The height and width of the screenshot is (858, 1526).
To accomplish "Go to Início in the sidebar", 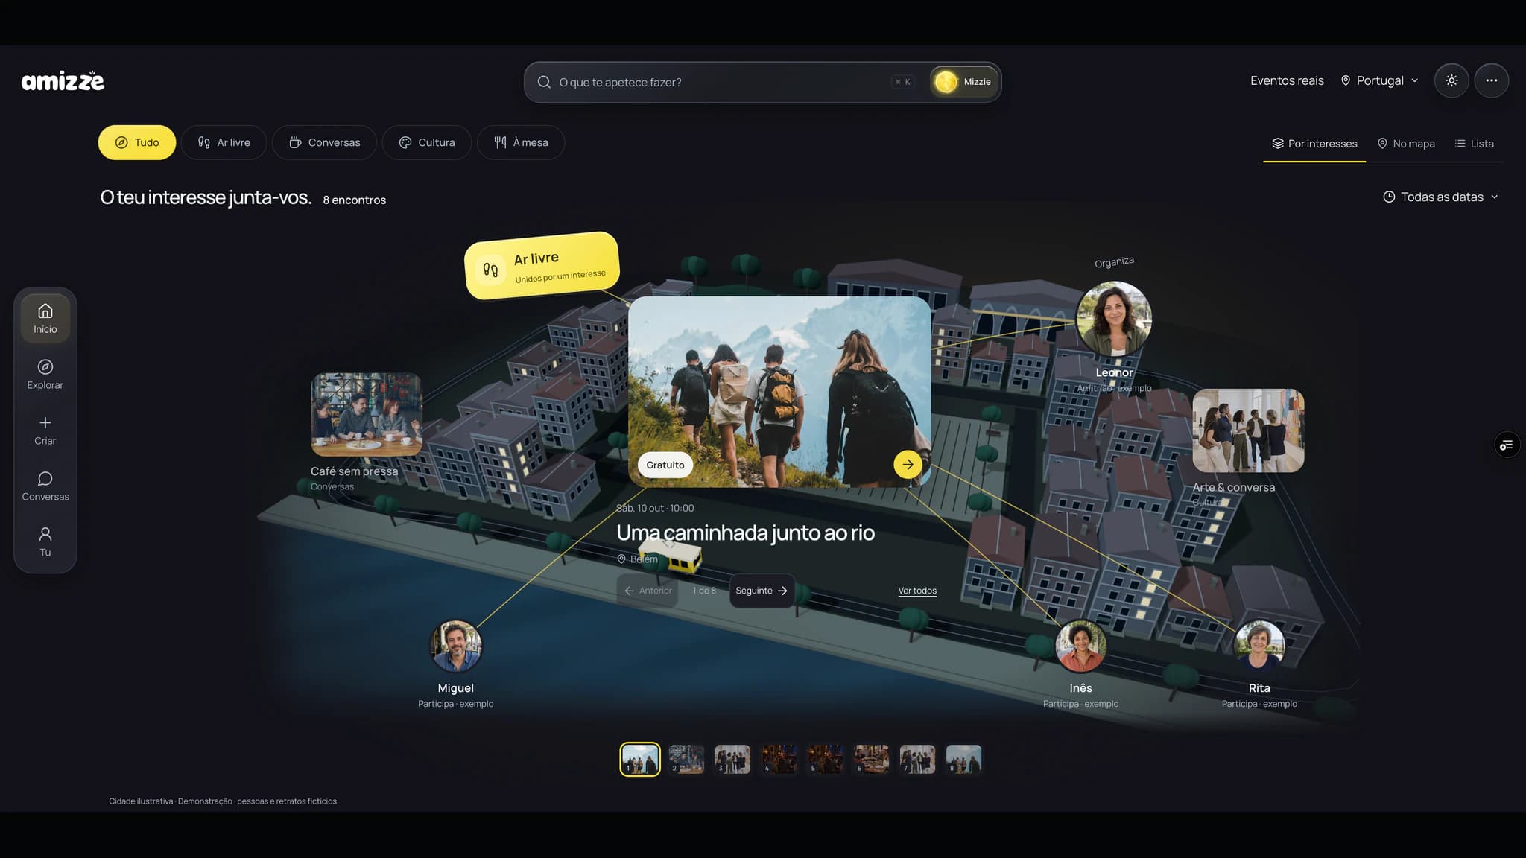I will point(45,318).
